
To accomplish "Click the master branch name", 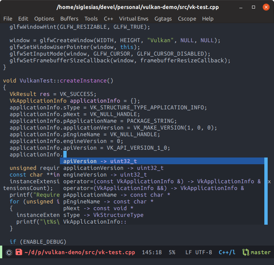I will 261,252.
